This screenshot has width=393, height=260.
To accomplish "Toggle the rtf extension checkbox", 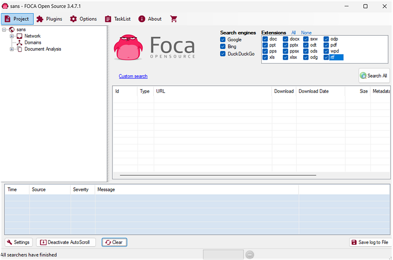I will [x=326, y=57].
